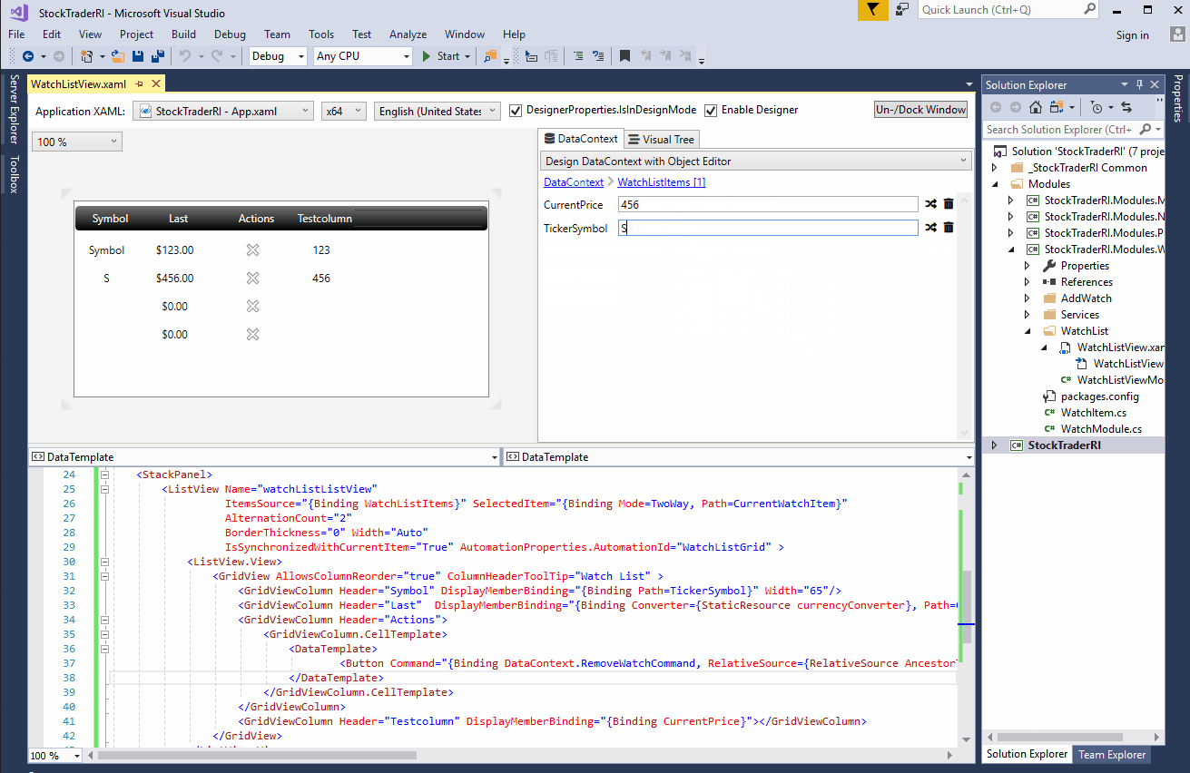Click the TickerSymbol value field
The height and width of the screenshot is (773, 1190).
coord(768,228)
